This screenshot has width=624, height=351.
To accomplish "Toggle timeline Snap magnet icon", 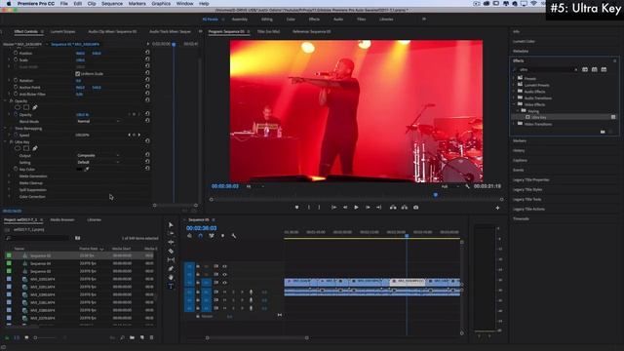I will pyautogui.click(x=200, y=236).
